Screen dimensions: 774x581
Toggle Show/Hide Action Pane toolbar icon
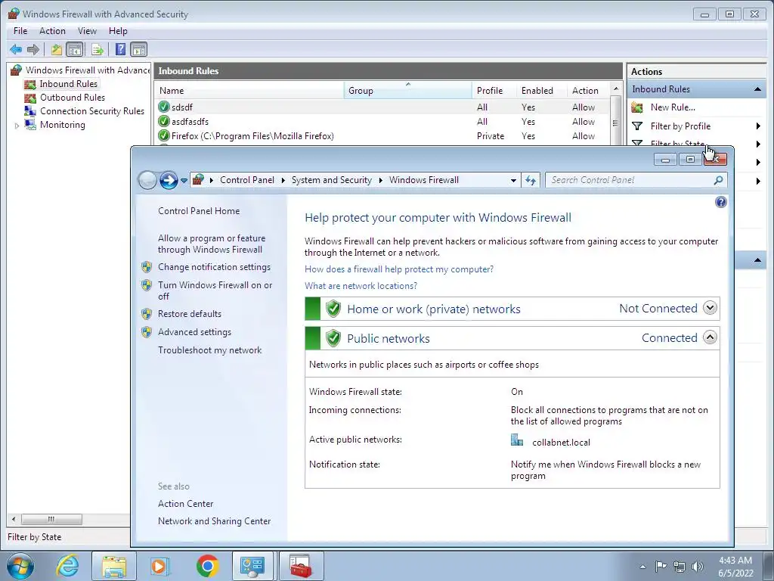[x=139, y=49]
